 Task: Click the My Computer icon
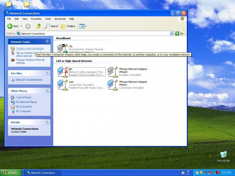[13, 111]
